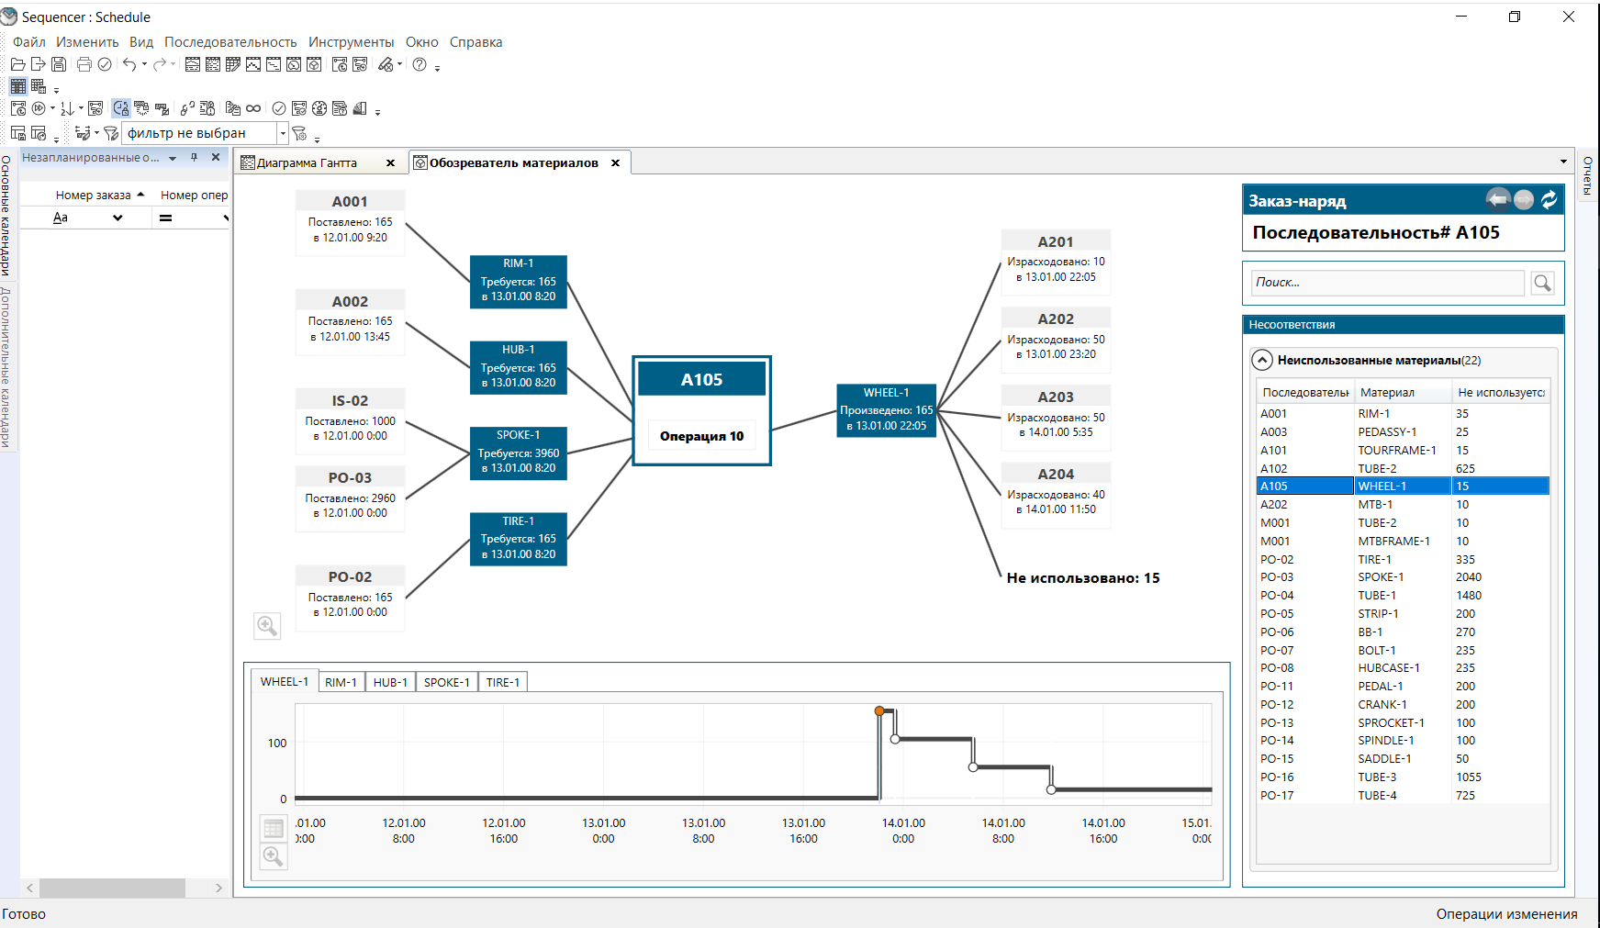Click the 1-2 sort order icon
1600x928 pixels.
point(67,108)
